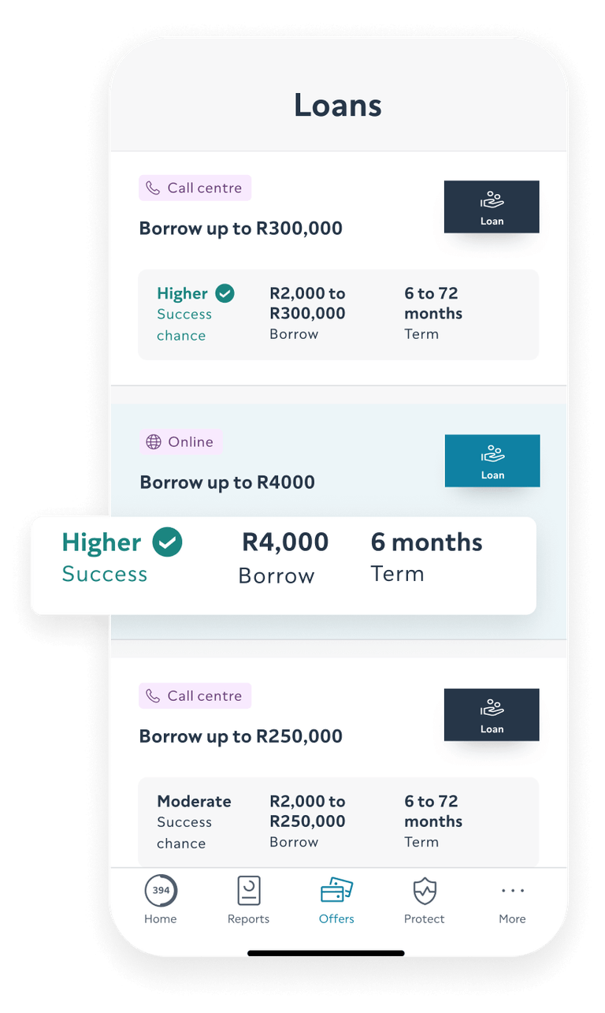This screenshot has height=1013, width=605.
Task: Open the 6 to 72 months Term details
Action: pos(432,314)
